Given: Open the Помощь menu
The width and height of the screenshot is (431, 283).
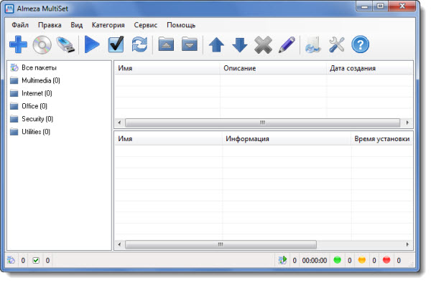Looking at the screenshot, I should coord(181,25).
